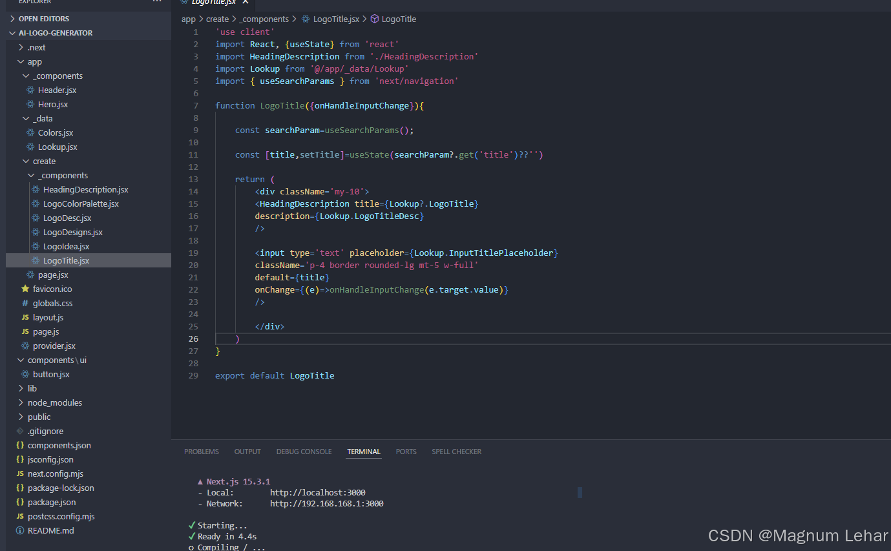This screenshot has height=551, width=891.
Task: Click the braces icon for package.json
Action: (20, 502)
